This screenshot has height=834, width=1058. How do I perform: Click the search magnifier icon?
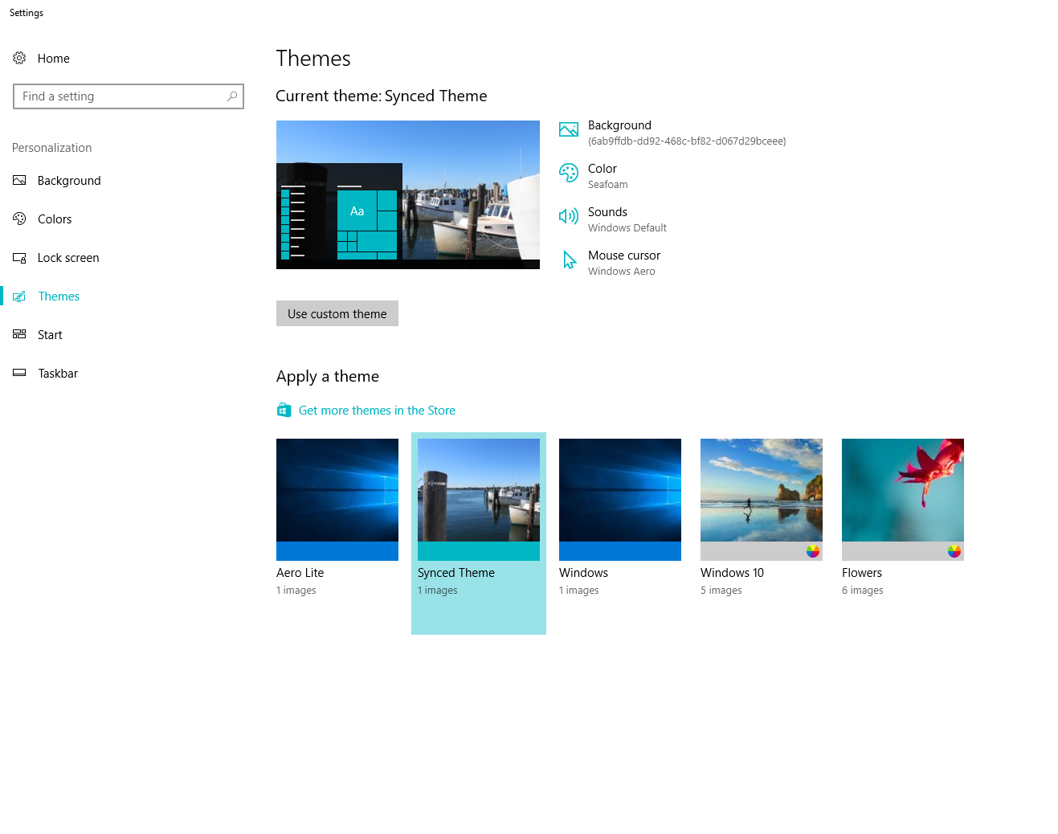point(232,96)
